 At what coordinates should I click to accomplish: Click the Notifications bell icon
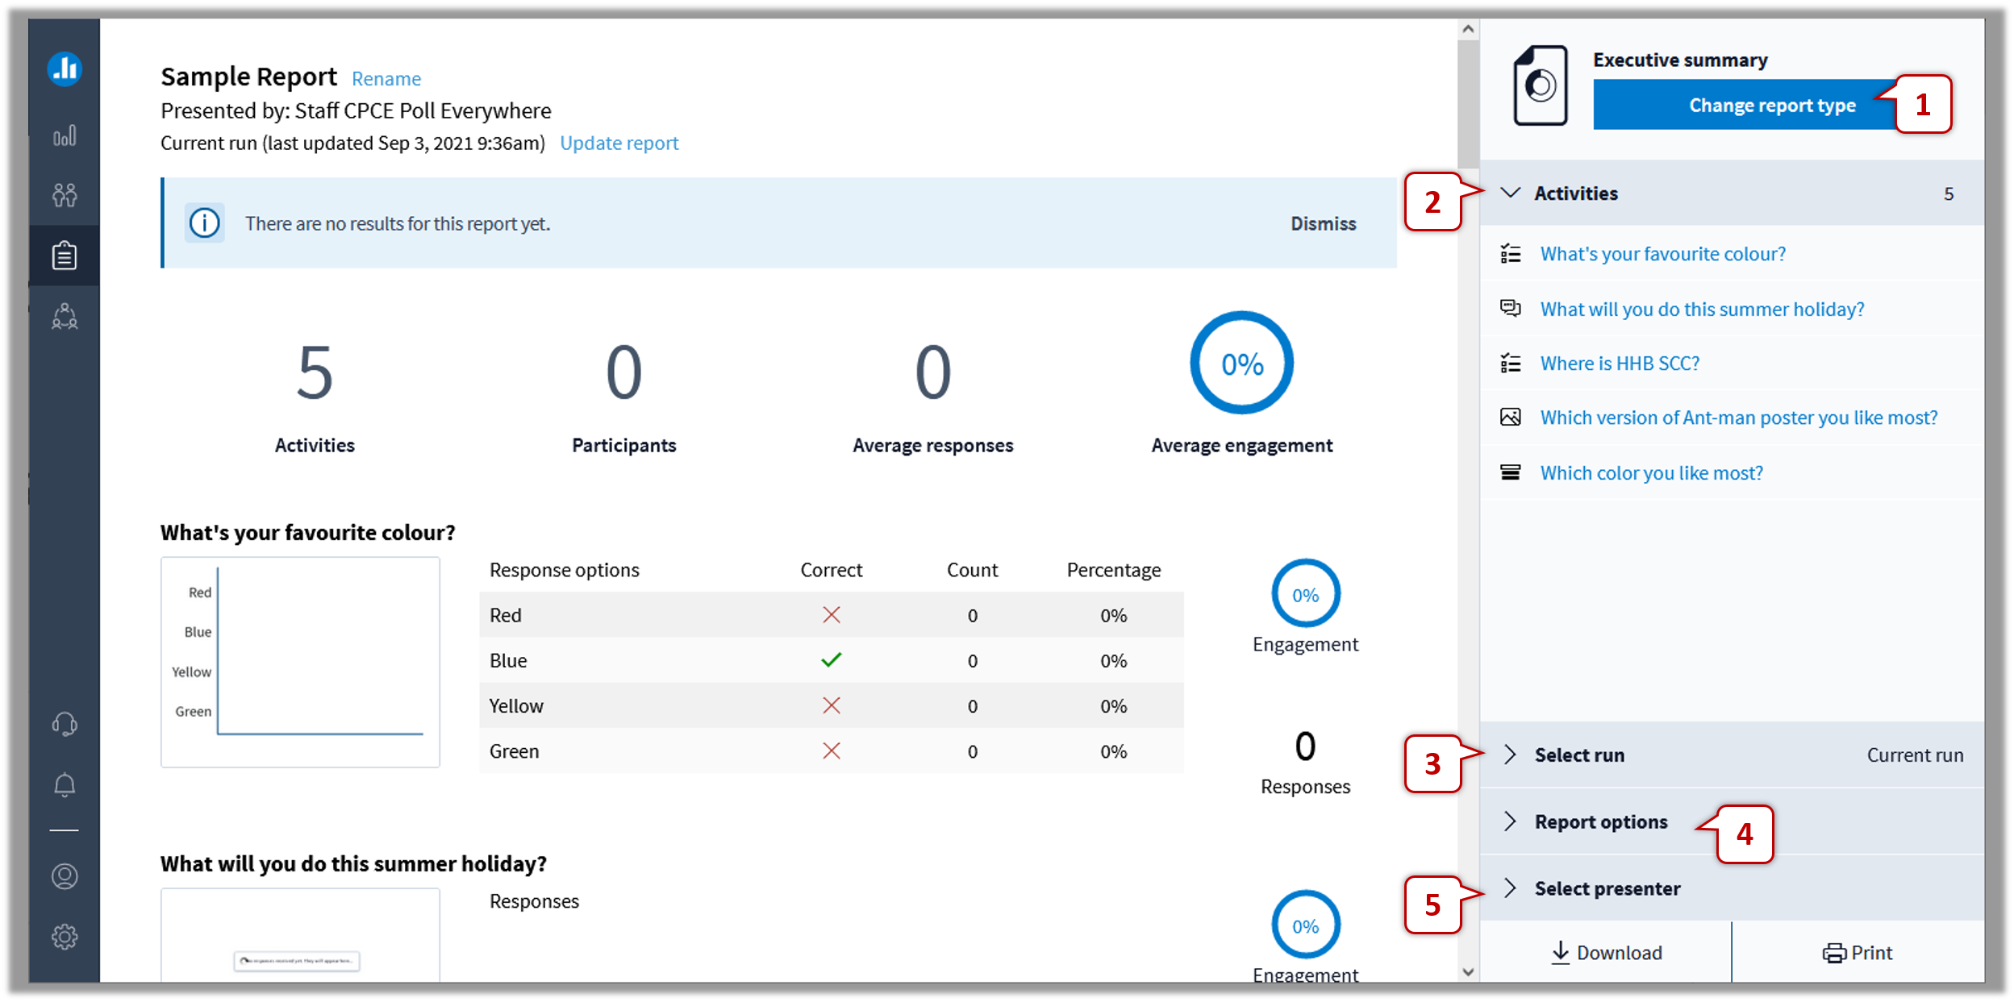click(68, 783)
